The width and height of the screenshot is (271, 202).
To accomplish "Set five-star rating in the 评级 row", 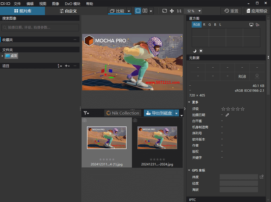I will (242, 109).
